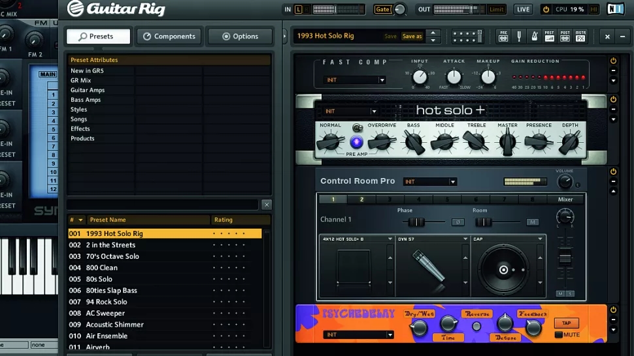Image resolution: width=634 pixels, height=356 pixels.
Task: Open the tuner from the toolbar
Action: (x=519, y=37)
